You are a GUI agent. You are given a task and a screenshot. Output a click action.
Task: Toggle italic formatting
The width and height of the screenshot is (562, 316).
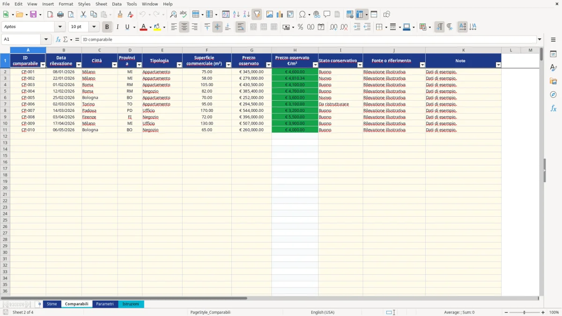pos(118,27)
